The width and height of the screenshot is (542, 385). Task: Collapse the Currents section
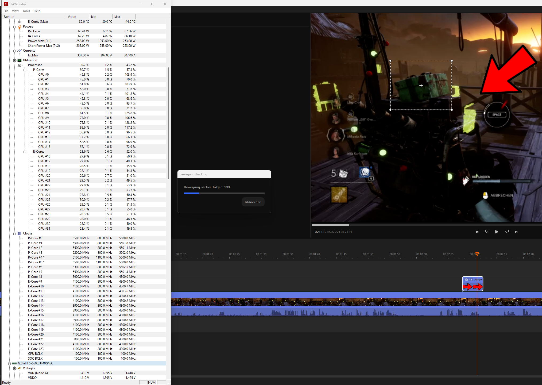point(14,51)
